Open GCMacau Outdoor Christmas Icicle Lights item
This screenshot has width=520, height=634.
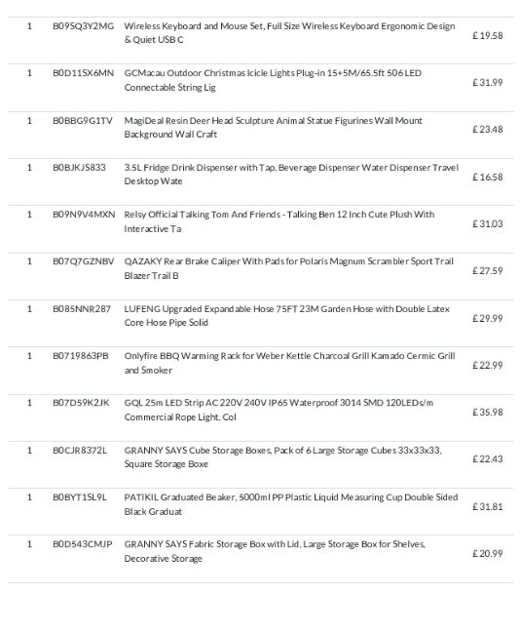click(x=273, y=80)
